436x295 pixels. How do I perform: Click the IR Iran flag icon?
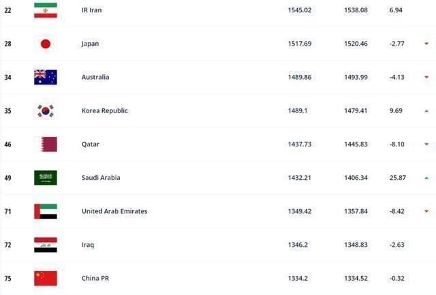click(x=46, y=10)
